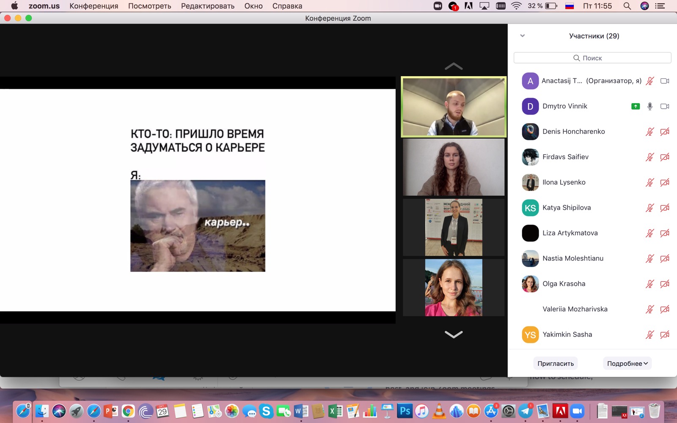Open Adobe Acrobat from the Dock

(560, 411)
